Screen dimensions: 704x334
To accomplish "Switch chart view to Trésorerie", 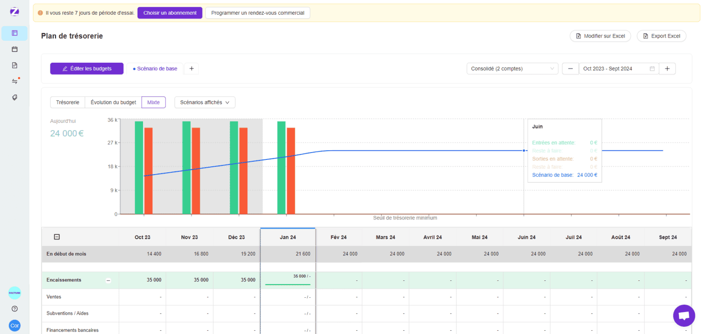I will pos(68,102).
